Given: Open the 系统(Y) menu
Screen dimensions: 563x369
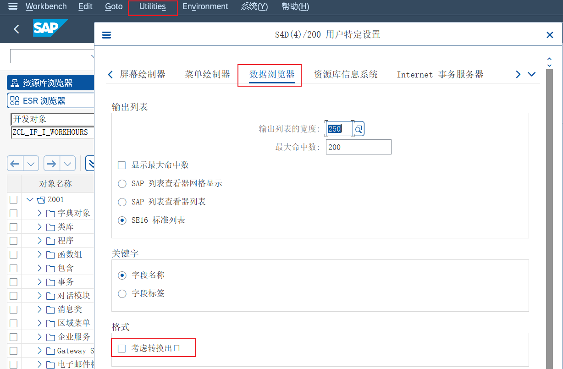Looking at the screenshot, I should click(x=254, y=6).
